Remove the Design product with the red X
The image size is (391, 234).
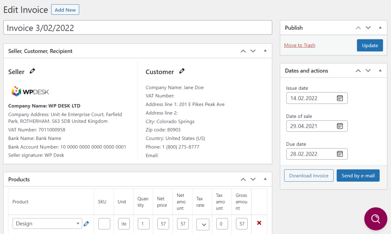pos(259,223)
